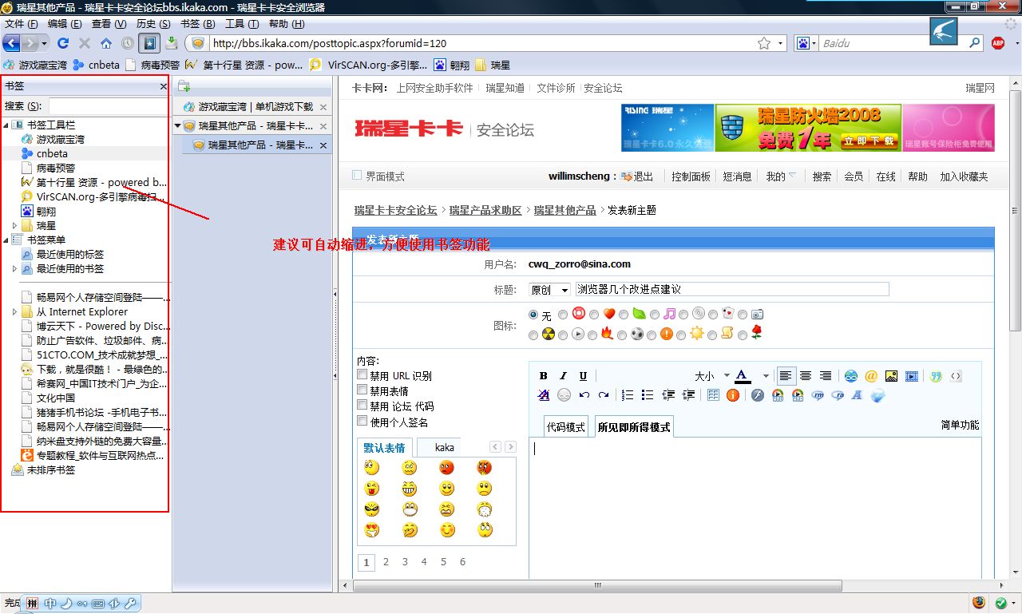1022x614 pixels.
Task: Close the bookmarks sidebar panel
Action: pyautogui.click(x=164, y=86)
